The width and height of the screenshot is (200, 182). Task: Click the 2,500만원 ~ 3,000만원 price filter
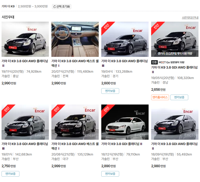pyautogui.click(x=33, y=6)
